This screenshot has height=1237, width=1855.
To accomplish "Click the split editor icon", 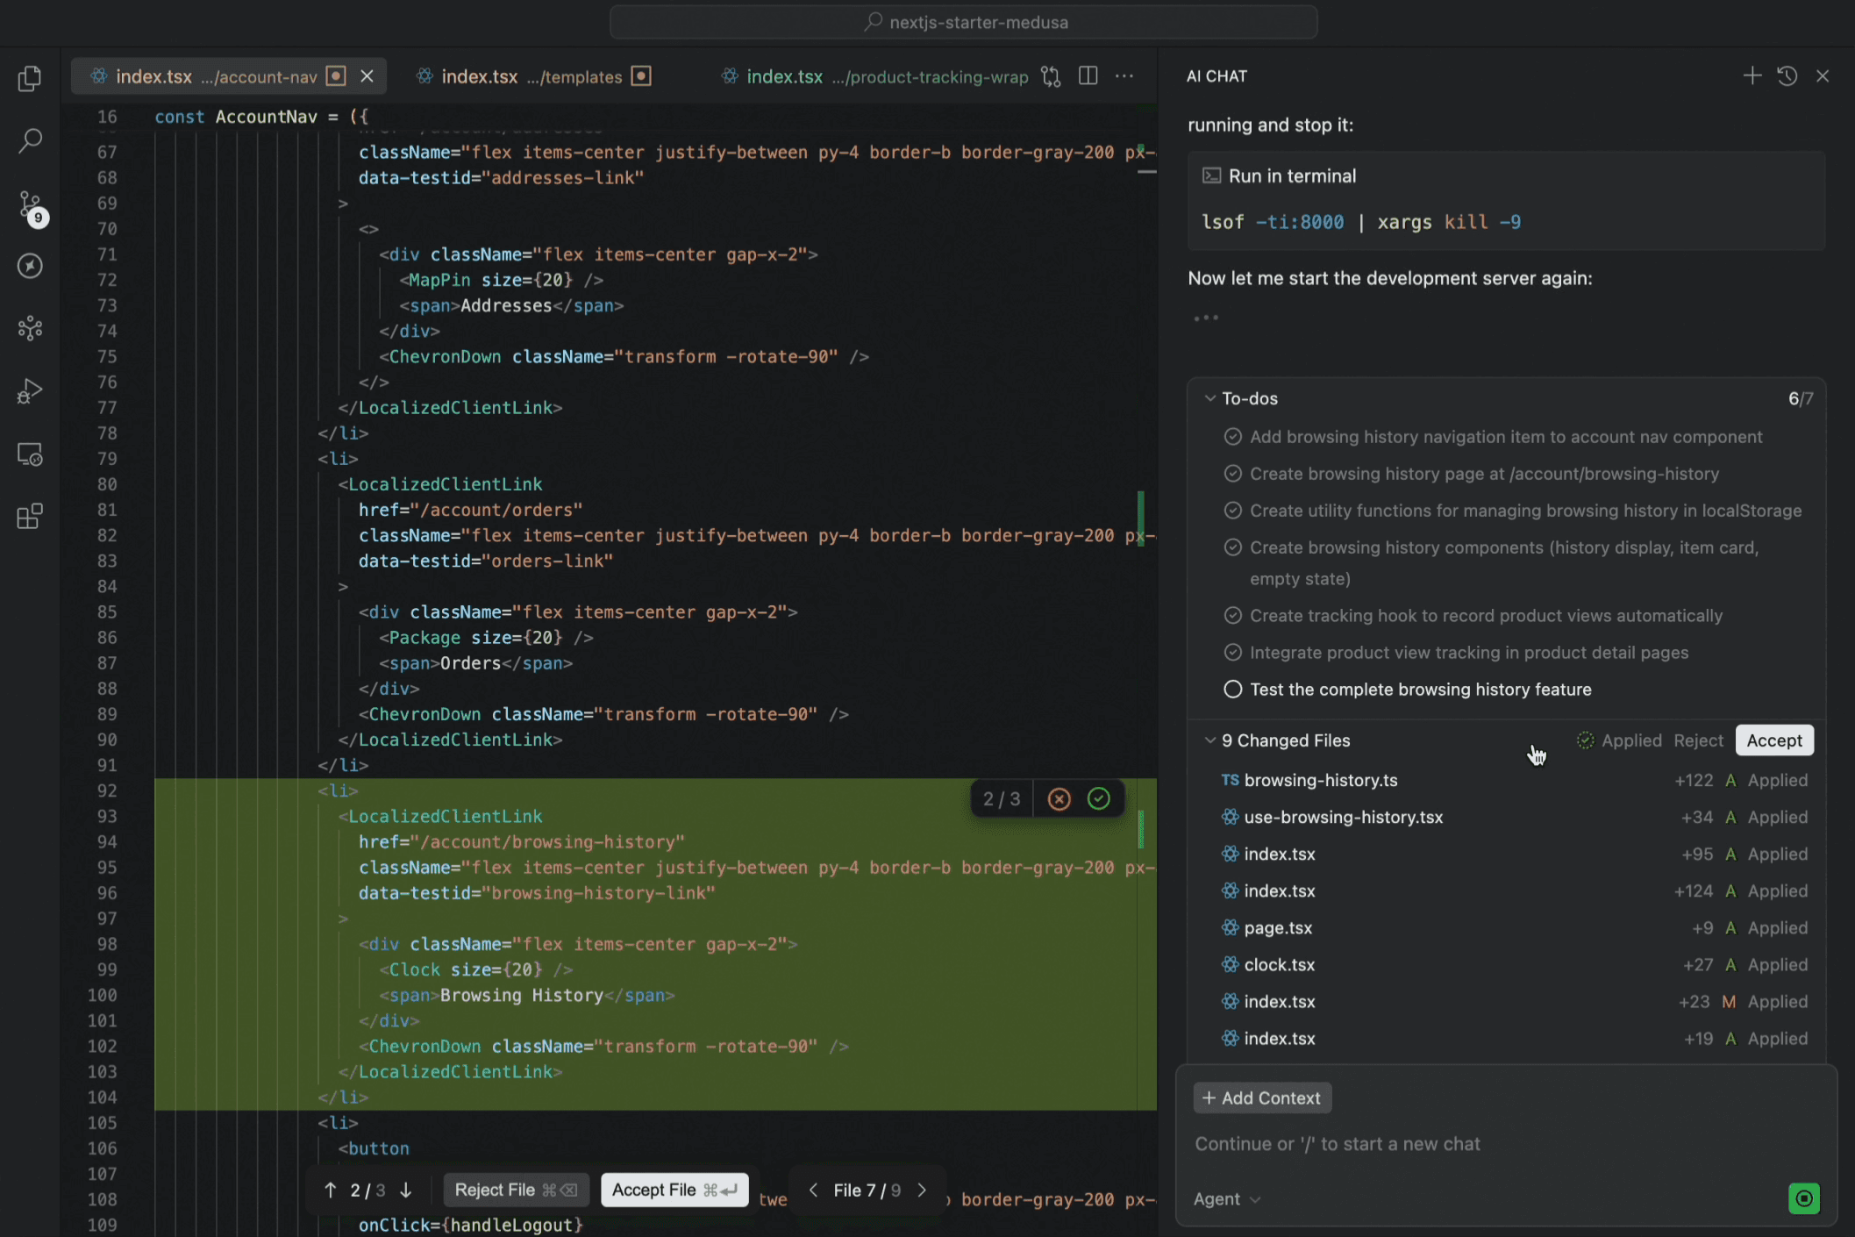I will (x=1088, y=76).
